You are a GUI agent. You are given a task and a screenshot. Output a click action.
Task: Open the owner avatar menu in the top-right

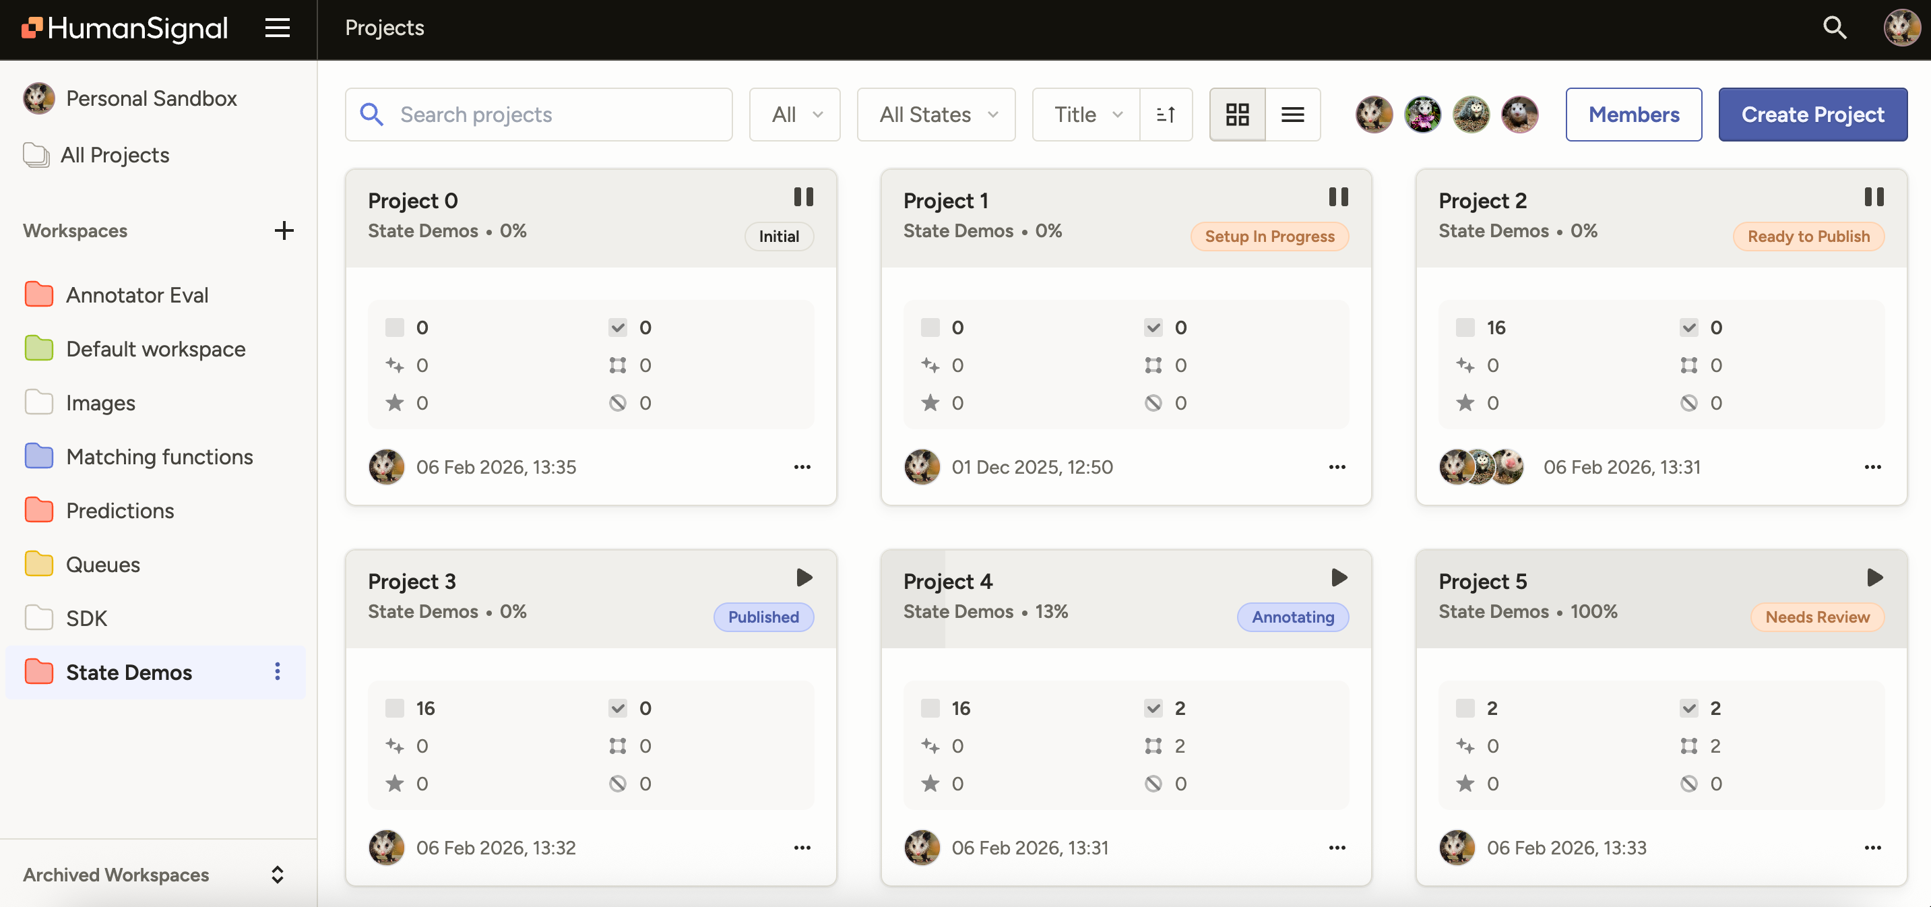click(1902, 28)
